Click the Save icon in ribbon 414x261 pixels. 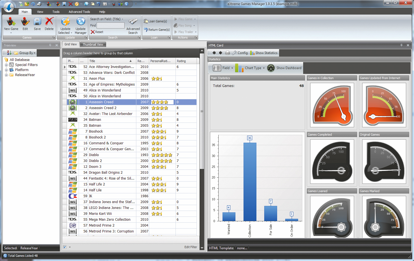tap(37, 22)
